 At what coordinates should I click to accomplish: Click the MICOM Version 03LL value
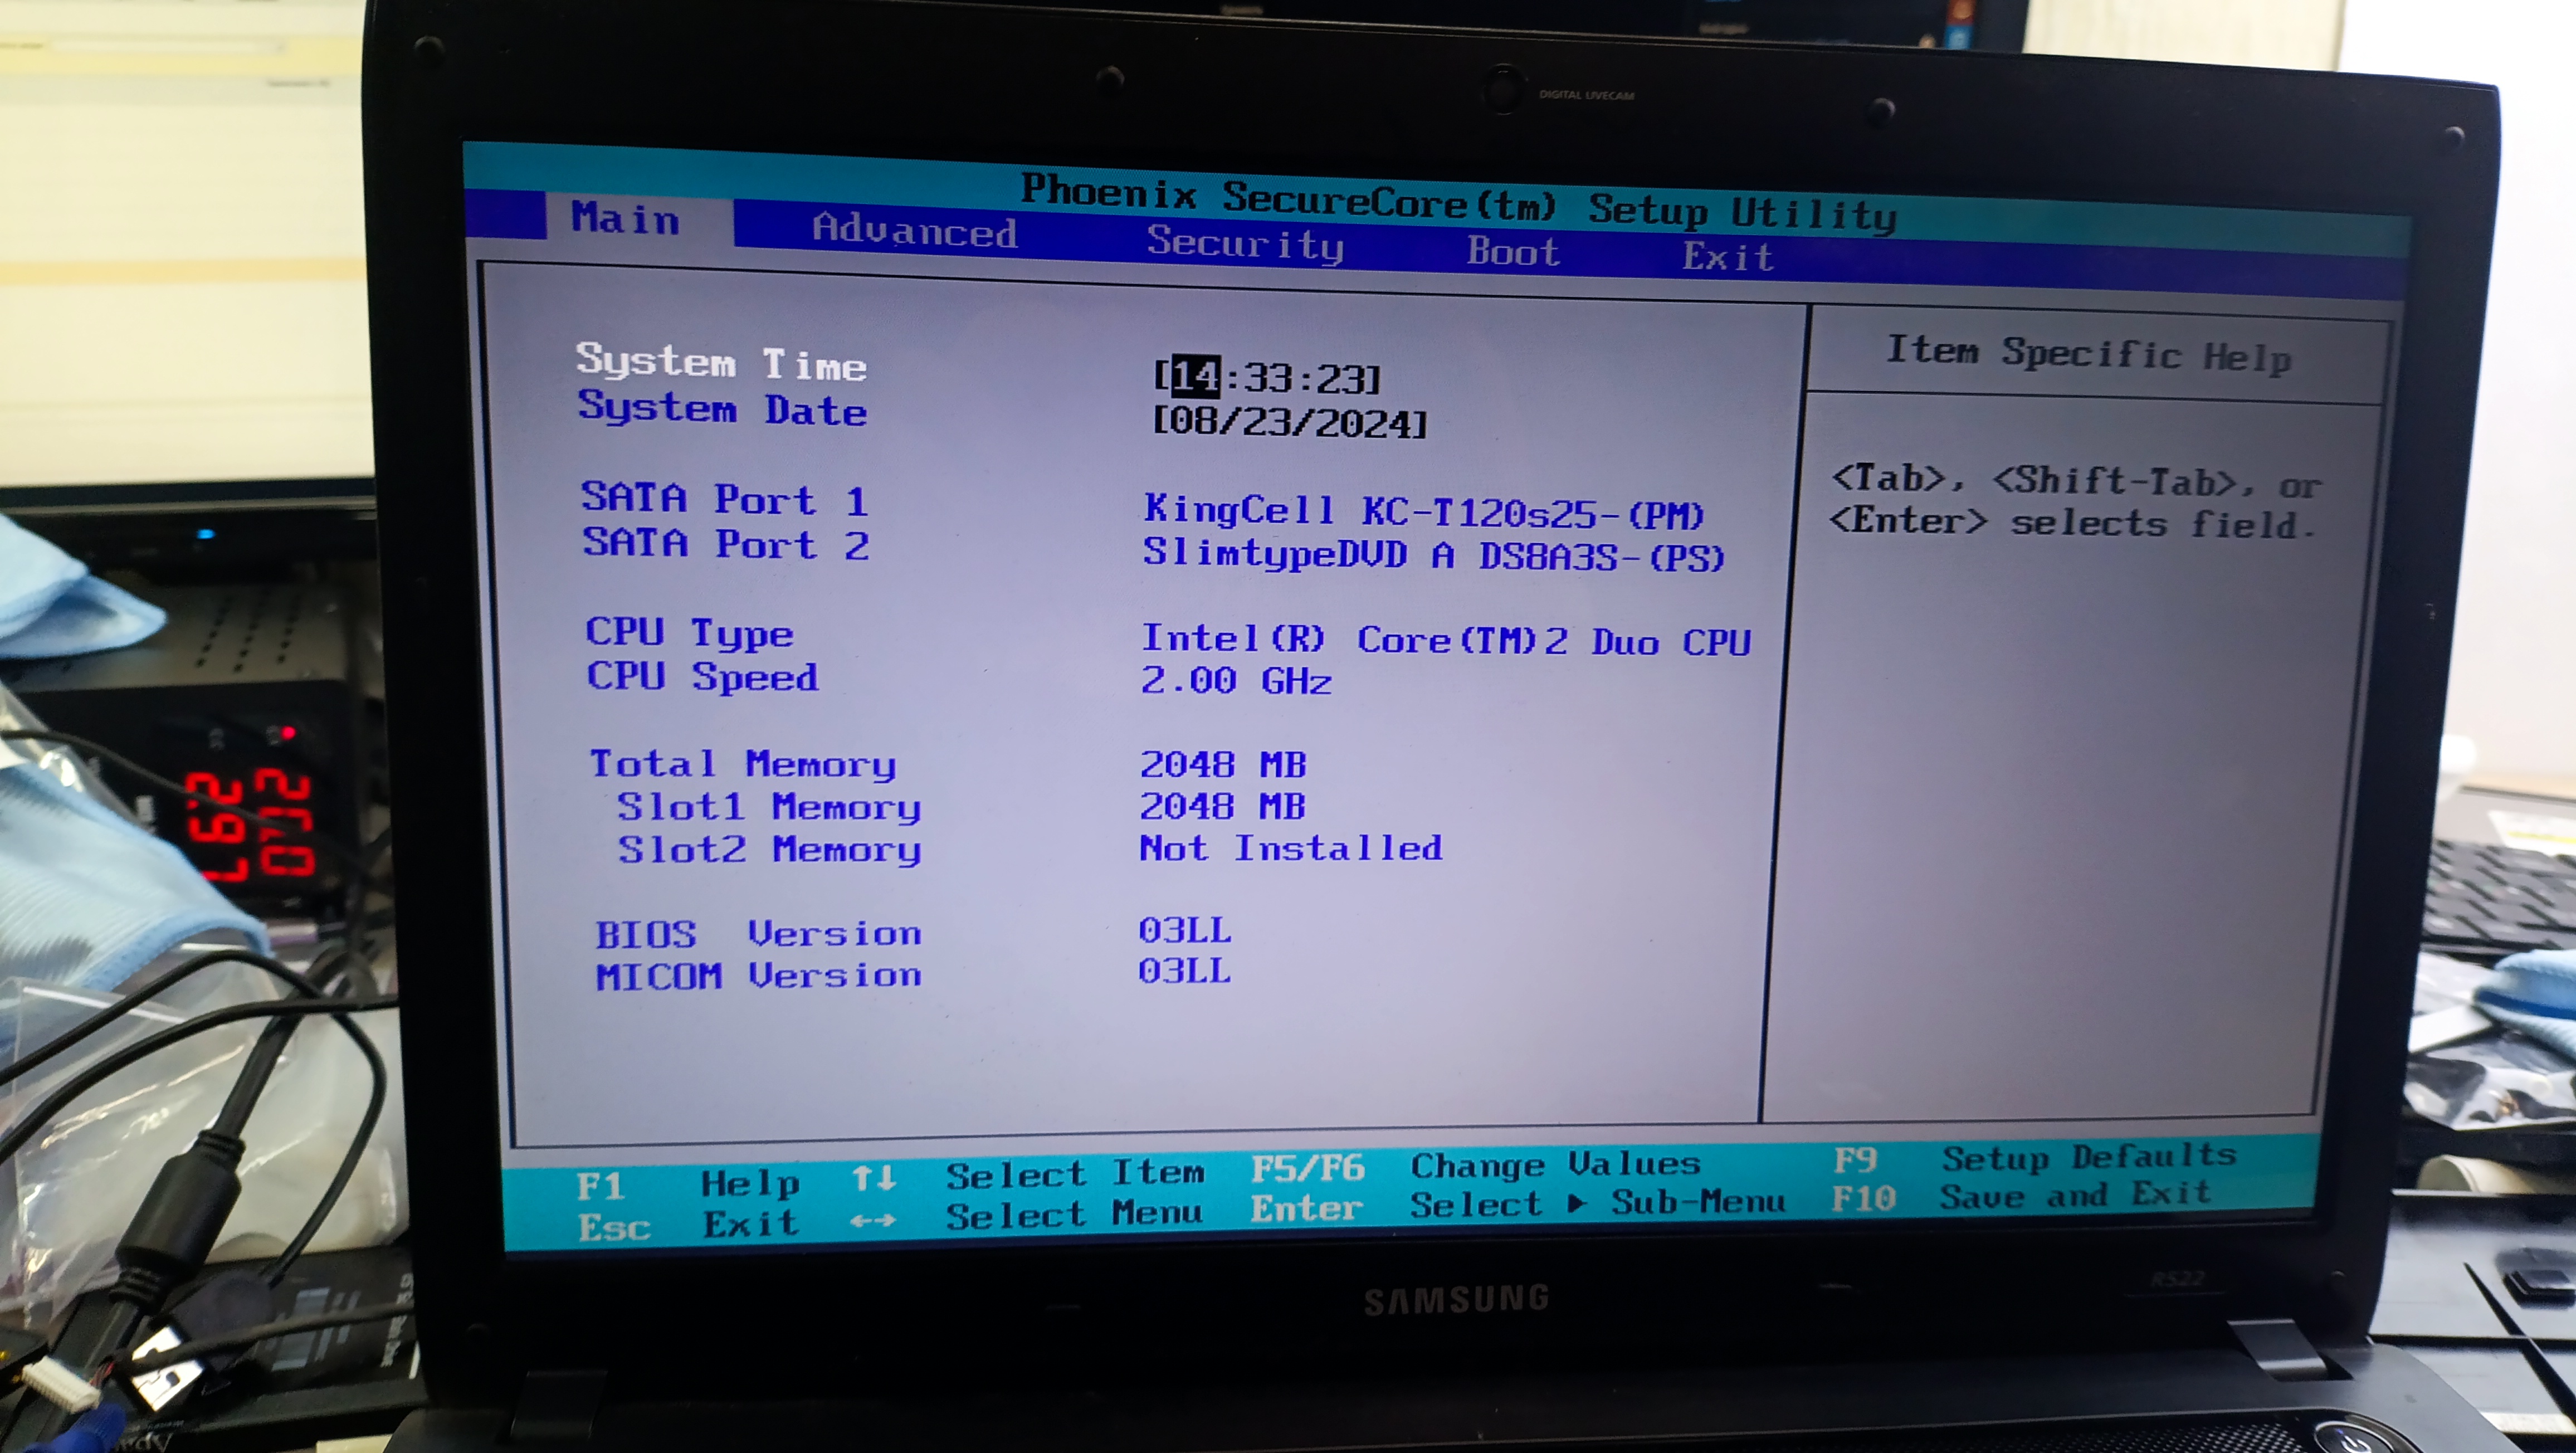click(x=1185, y=971)
